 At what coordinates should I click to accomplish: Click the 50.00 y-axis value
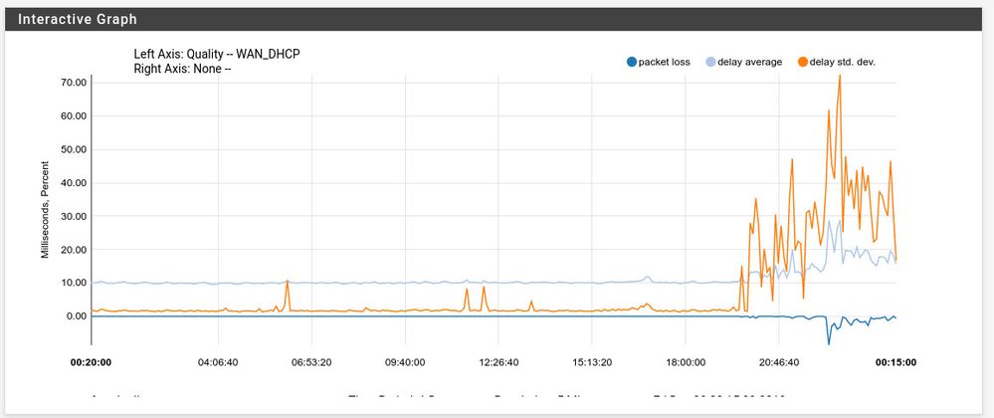(x=73, y=149)
